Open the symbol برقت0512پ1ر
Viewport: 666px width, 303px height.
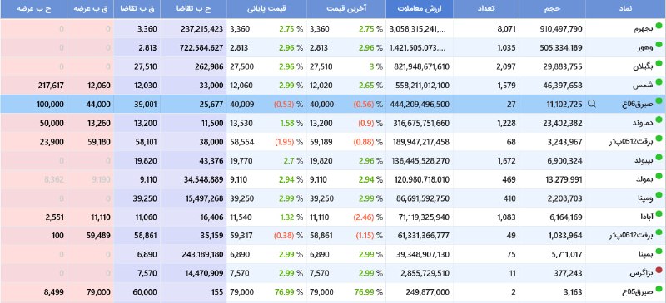(631, 142)
